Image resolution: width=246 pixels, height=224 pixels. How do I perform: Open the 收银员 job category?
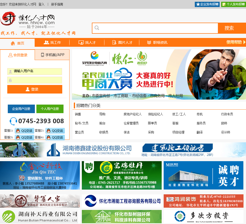(x=104, y=132)
